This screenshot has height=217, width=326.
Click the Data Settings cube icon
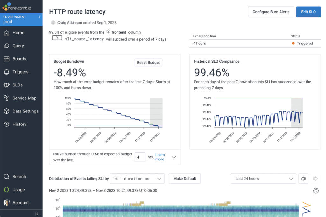[x=6, y=111]
